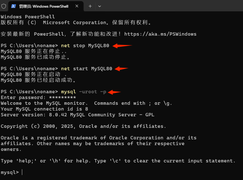Image resolution: width=243 pixels, height=180 pixels.
Task: Open a new tab with the plus button
Action: pos(90,6)
